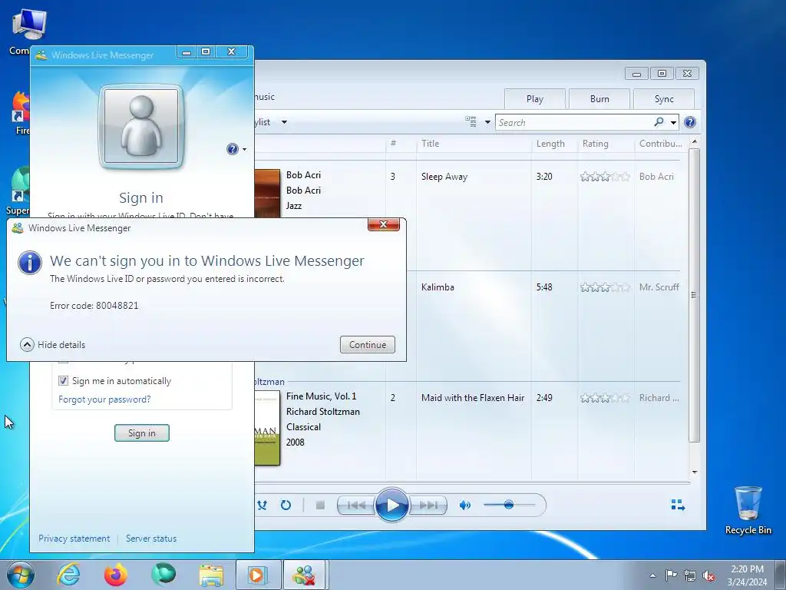The height and width of the screenshot is (590, 786).
Task: Click the volume slider knob
Action: (509, 505)
